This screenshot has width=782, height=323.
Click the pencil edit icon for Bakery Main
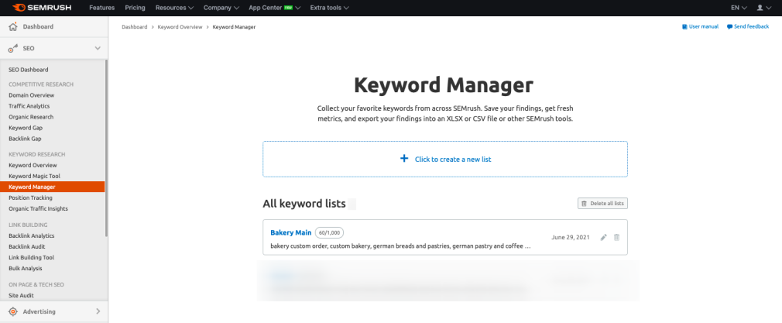(604, 237)
